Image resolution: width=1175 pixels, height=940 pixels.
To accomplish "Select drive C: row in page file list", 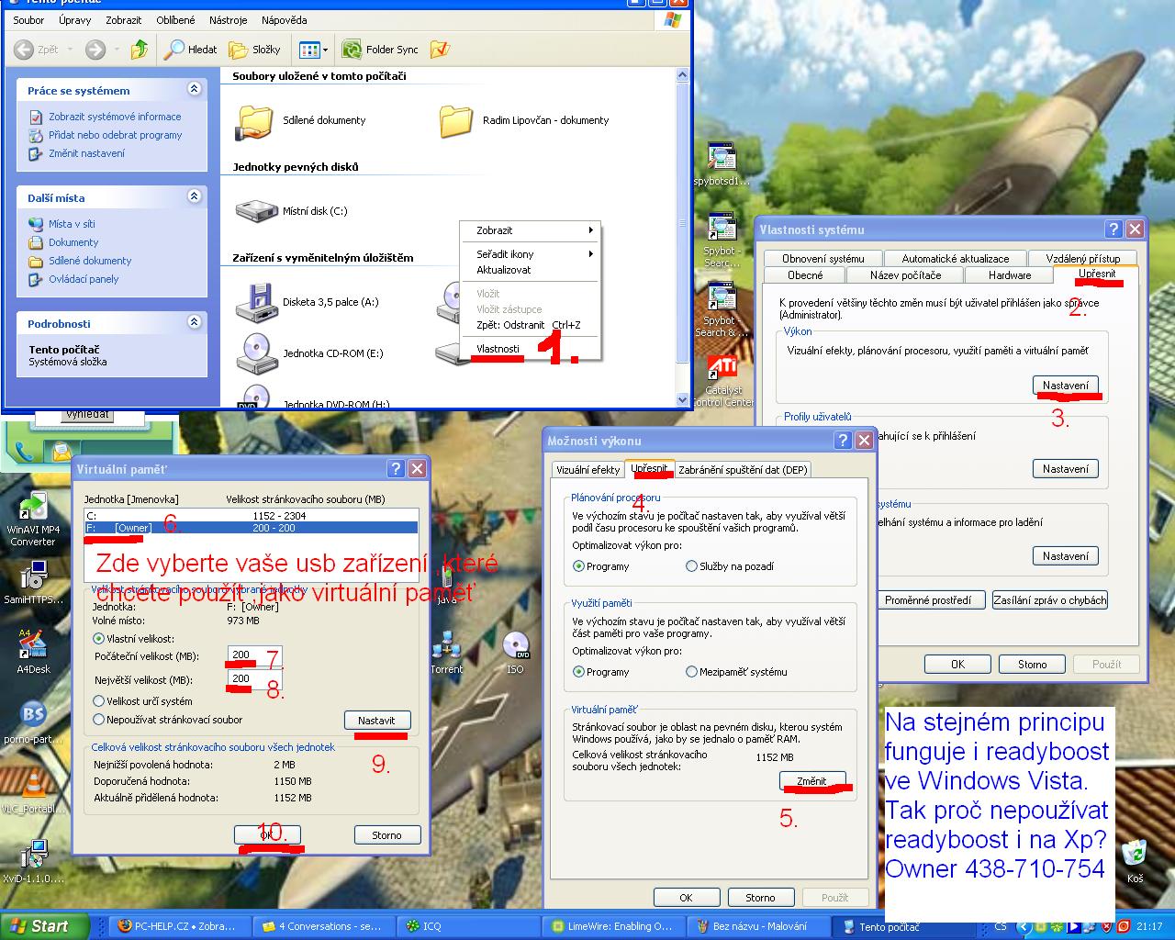I will click(251, 516).
